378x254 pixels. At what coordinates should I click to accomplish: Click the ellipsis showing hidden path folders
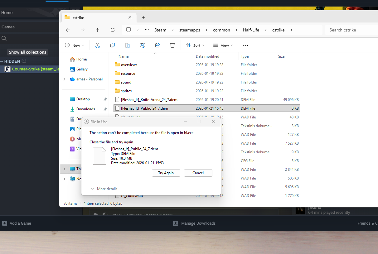[147, 30]
